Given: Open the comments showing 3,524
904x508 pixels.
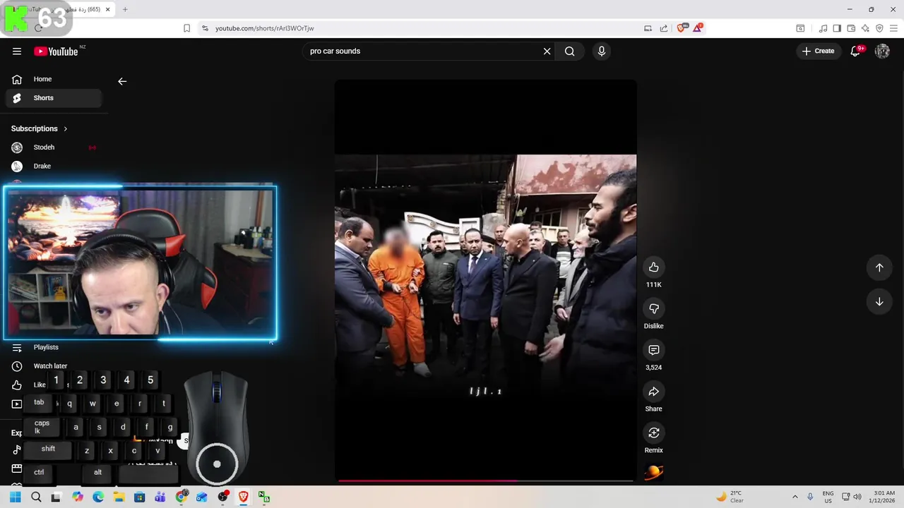Looking at the screenshot, I should point(654,350).
